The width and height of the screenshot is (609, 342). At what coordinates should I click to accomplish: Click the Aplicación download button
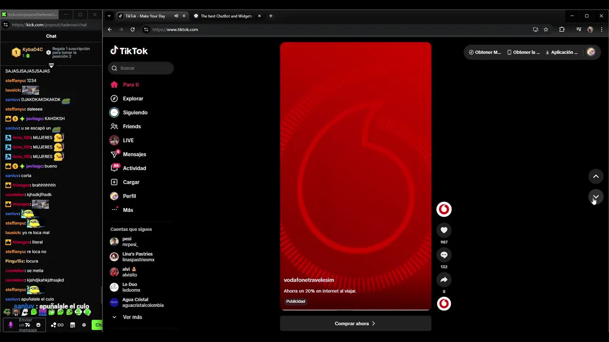coord(561,52)
